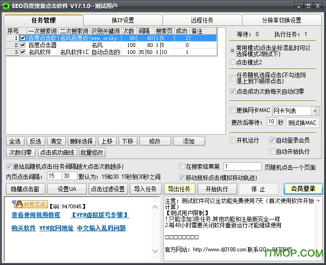Start tasks with 开始执行 button
Image resolution: width=326 pixels, height=265 pixels.
click(217, 189)
